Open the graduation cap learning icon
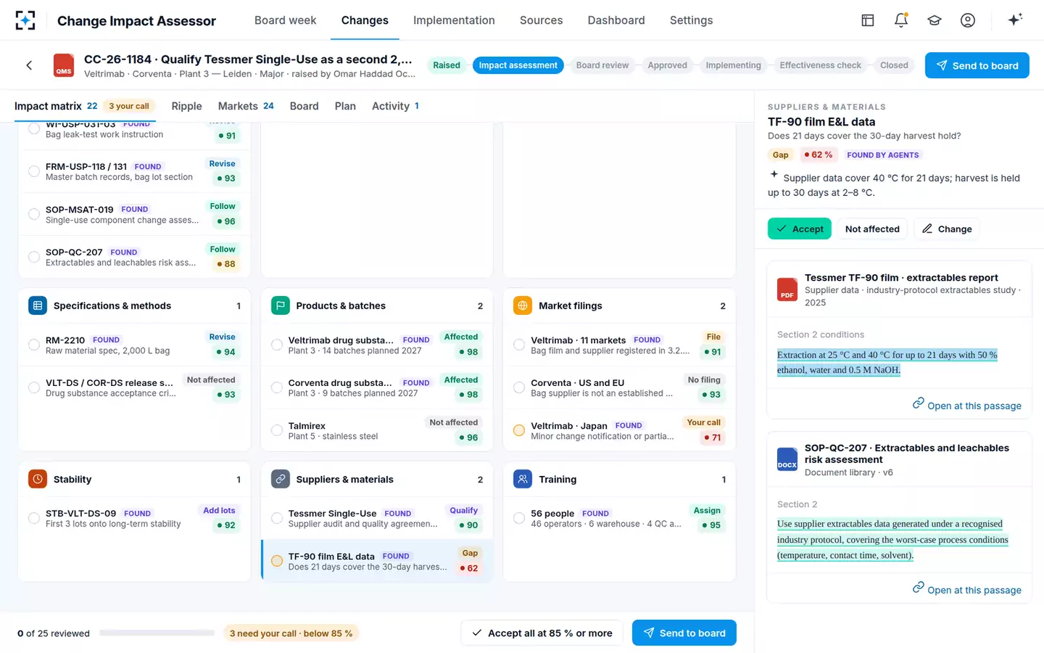 click(x=935, y=20)
